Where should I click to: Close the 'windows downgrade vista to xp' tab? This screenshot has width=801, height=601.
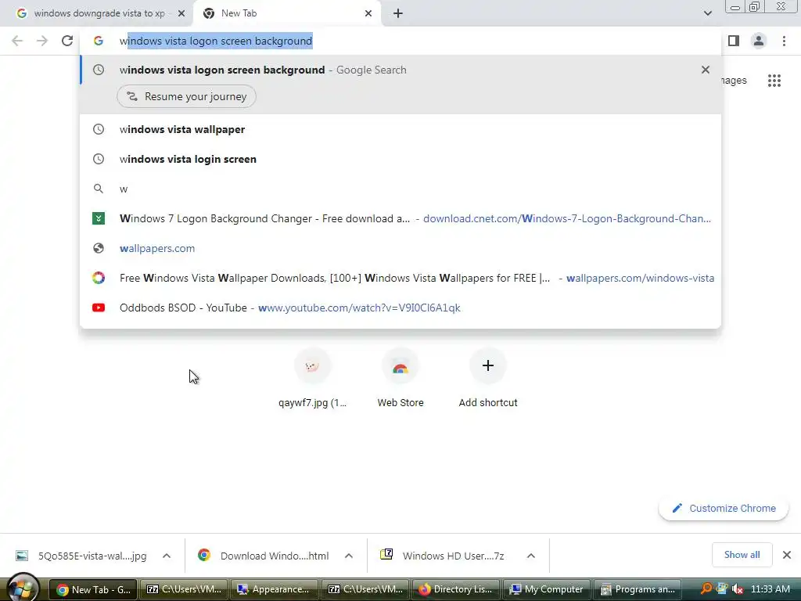[181, 13]
